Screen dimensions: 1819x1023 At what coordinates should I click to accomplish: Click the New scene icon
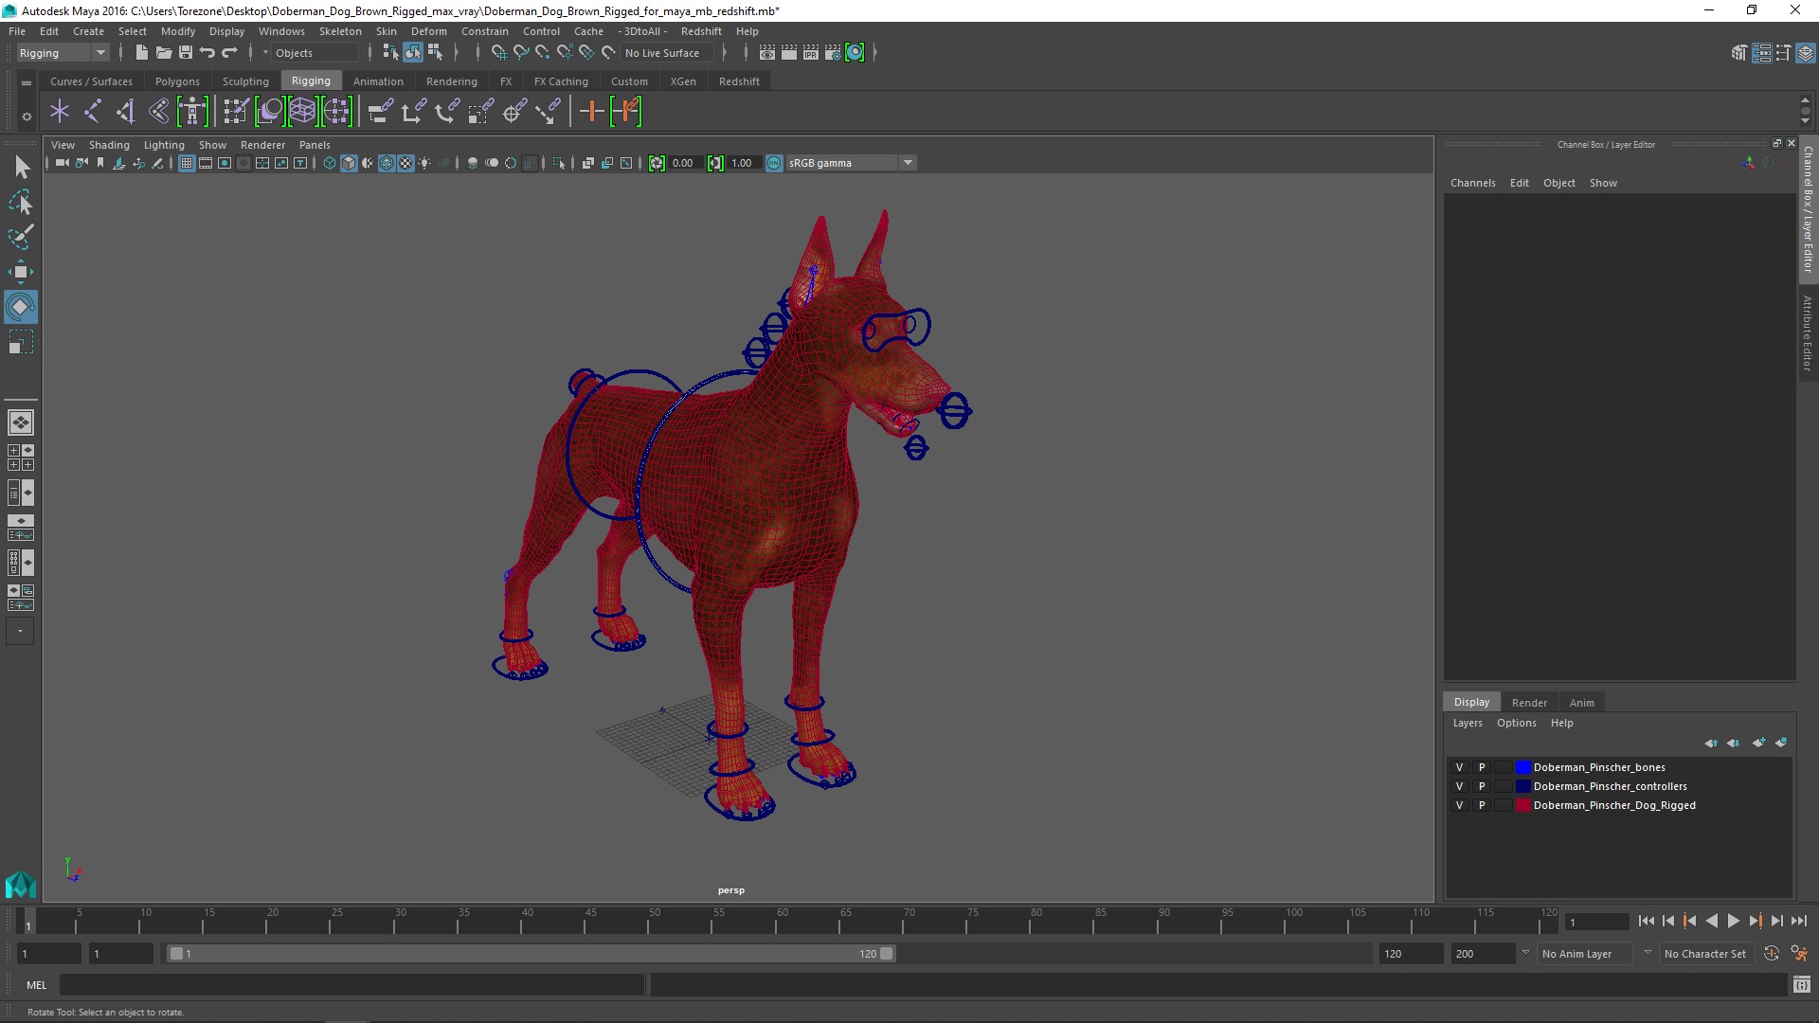pyautogui.click(x=141, y=53)
